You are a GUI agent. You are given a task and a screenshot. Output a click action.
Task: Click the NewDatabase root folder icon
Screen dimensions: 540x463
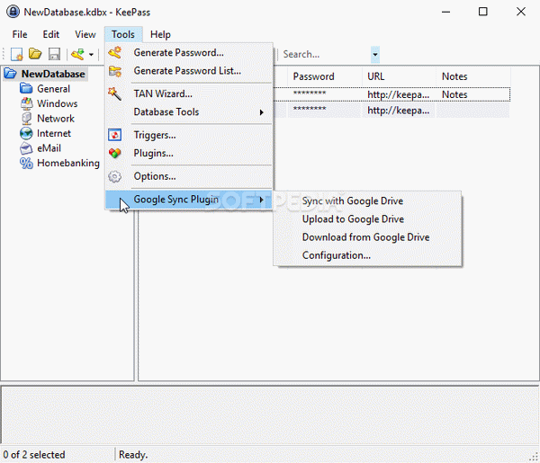coord(10,73)
